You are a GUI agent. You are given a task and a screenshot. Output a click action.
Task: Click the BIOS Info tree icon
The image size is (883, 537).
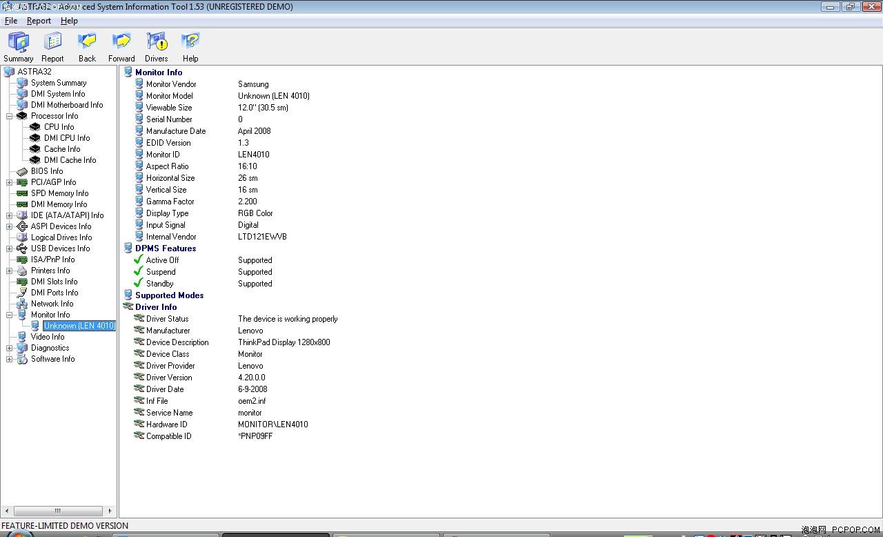[x=22, y=171]
